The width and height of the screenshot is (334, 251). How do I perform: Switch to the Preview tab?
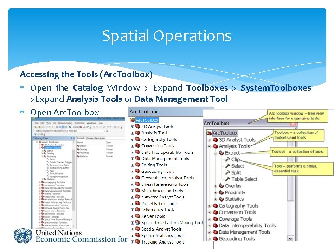click(90, 138)
